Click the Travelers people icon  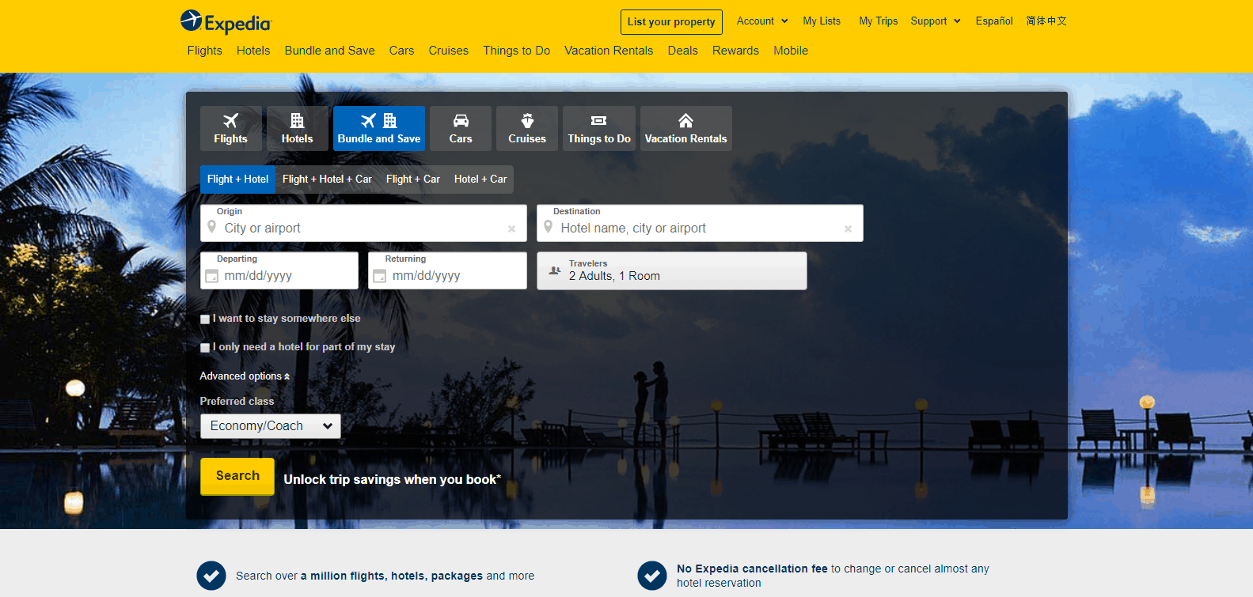pos(555,270)
